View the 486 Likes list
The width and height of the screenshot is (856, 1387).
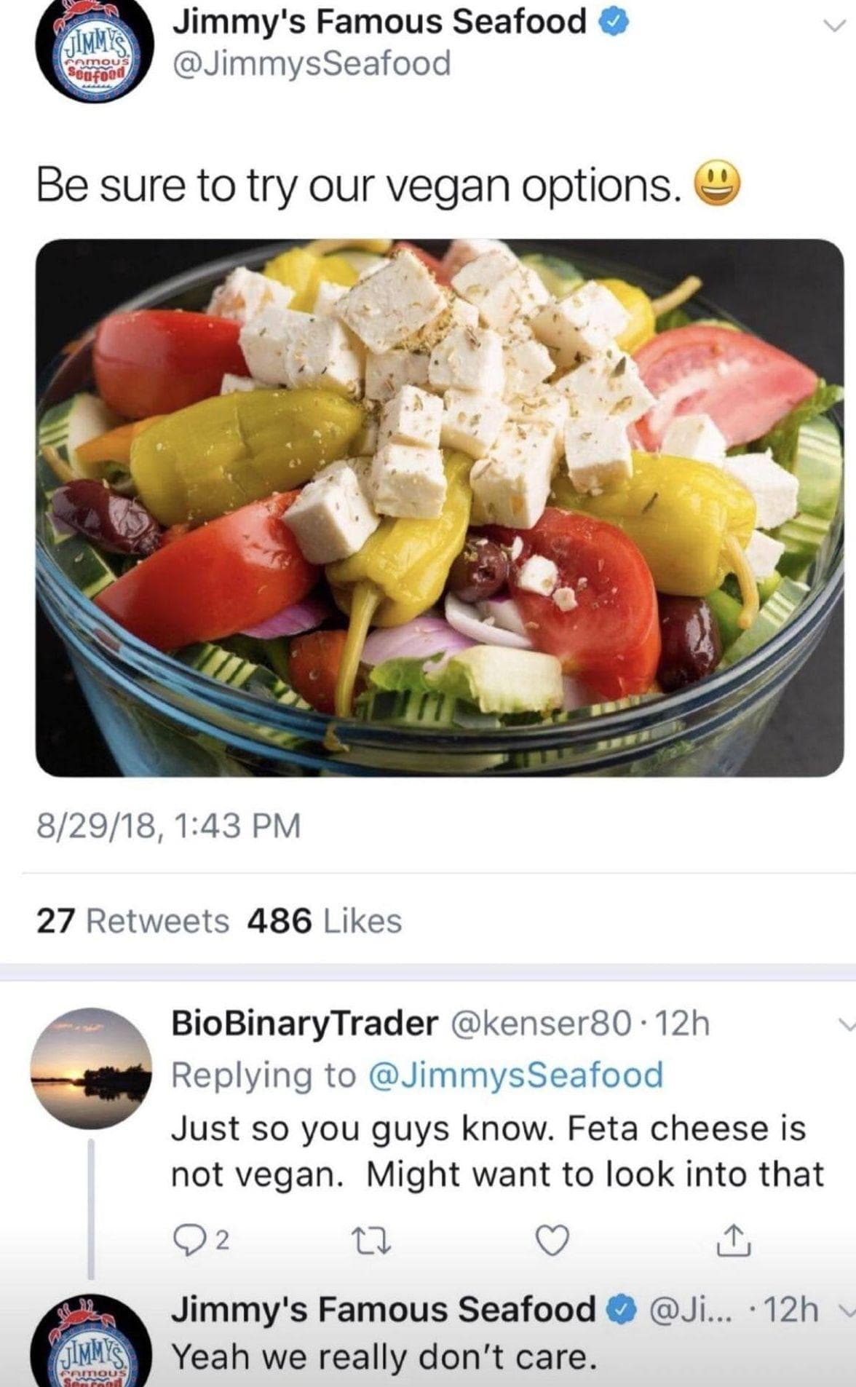pyautogui.click(x=325, y=921)
